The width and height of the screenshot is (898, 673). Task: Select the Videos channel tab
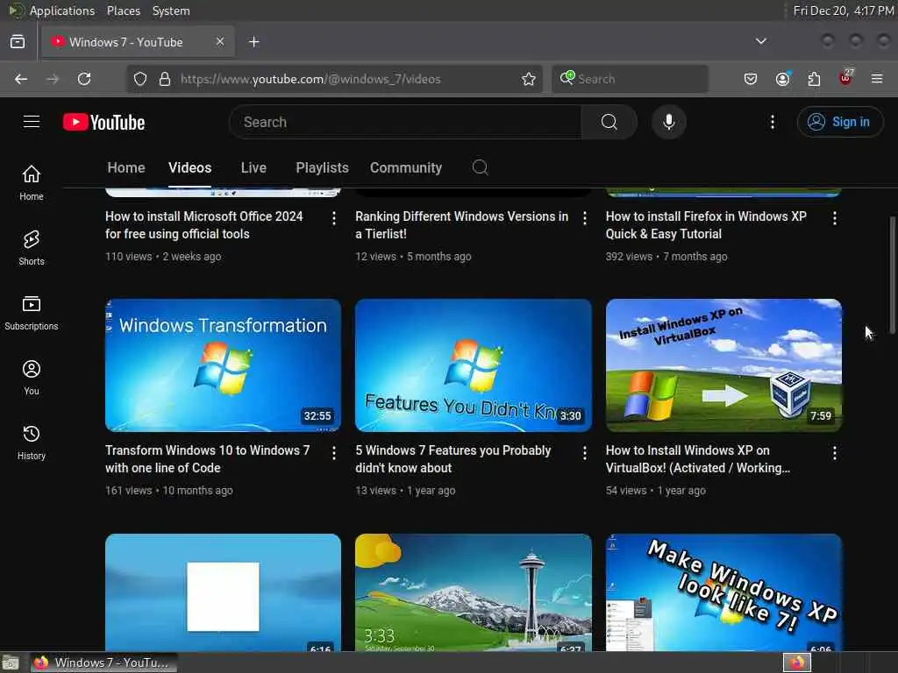click(189, 167)
